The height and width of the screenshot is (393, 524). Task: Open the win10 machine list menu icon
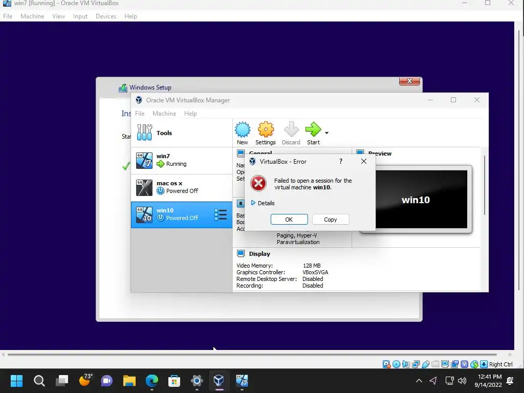[x=221, y=215]
